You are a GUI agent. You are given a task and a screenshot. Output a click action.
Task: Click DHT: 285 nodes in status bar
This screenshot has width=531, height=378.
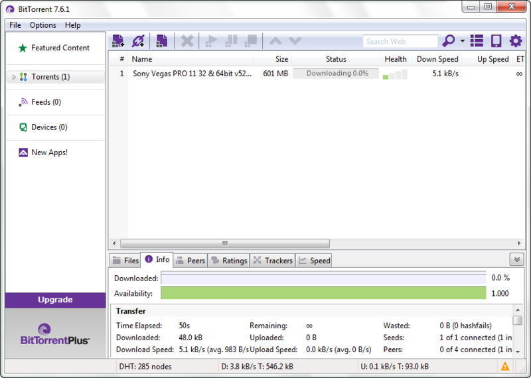(145, 367)
